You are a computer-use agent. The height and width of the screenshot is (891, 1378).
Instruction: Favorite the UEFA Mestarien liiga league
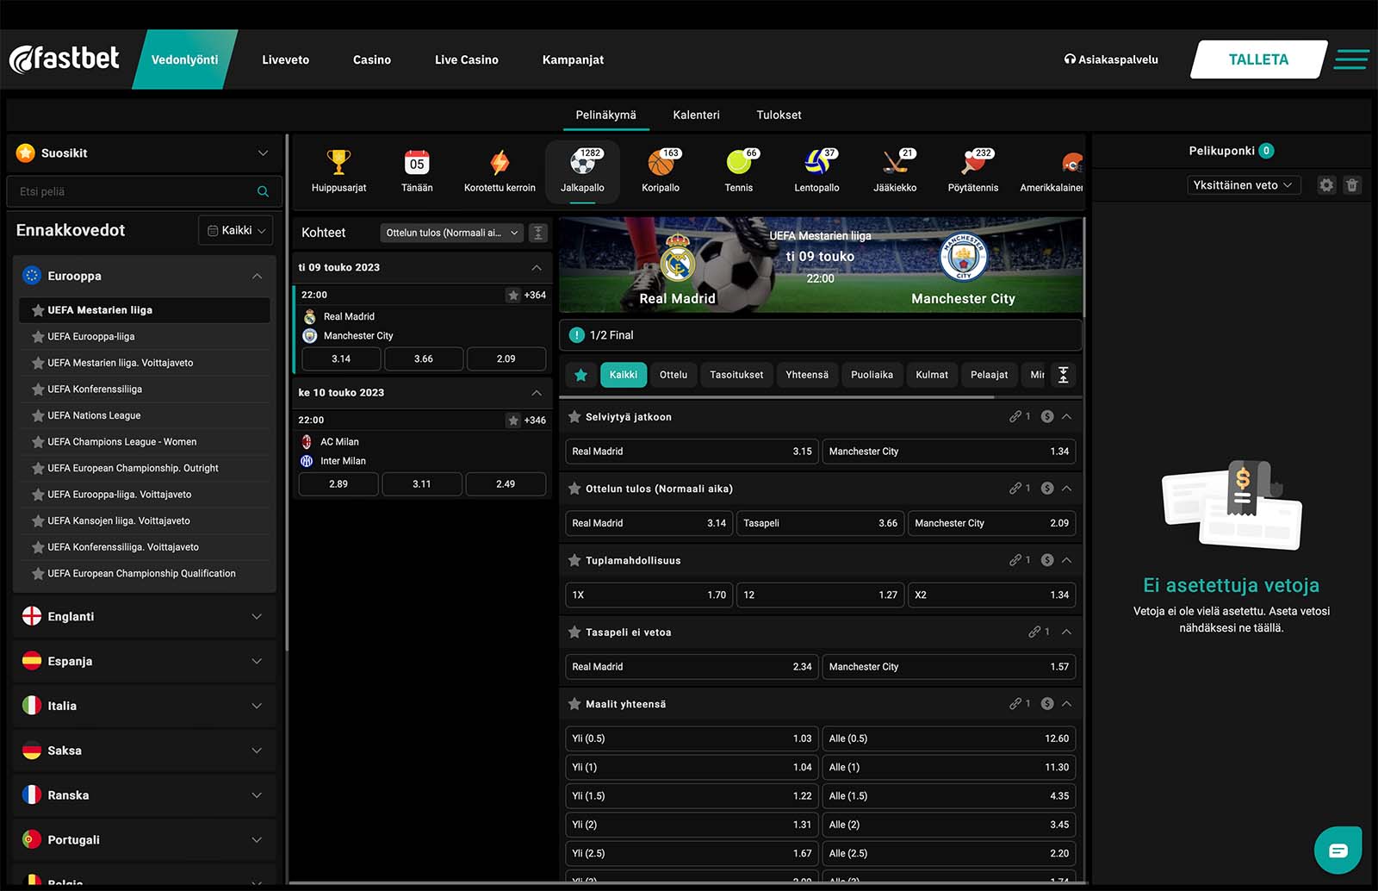coord(38,310)
